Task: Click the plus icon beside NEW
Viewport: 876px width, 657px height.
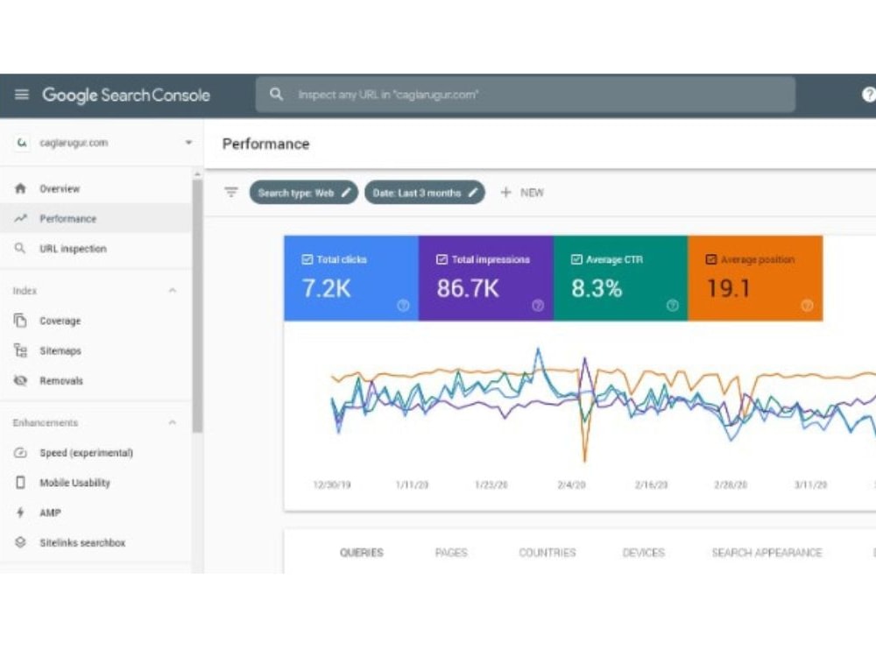Action: (505, 192)
